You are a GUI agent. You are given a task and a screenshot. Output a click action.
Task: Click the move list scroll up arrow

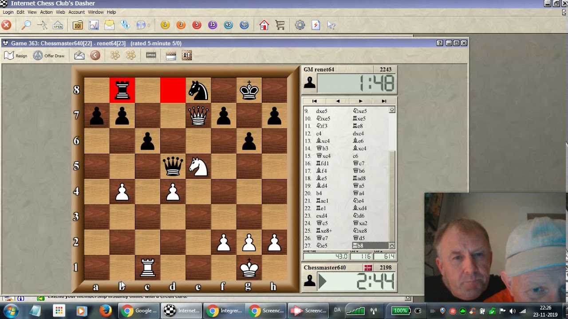(392, 110)
